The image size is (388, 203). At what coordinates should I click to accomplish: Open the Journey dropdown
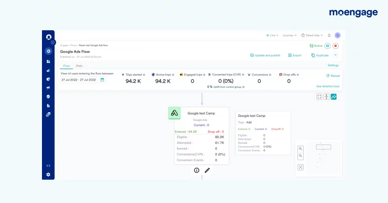click(290, 35)
